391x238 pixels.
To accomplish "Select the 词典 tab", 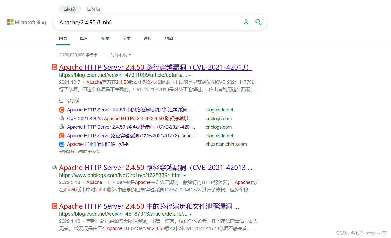I will [x=148, y=38].
